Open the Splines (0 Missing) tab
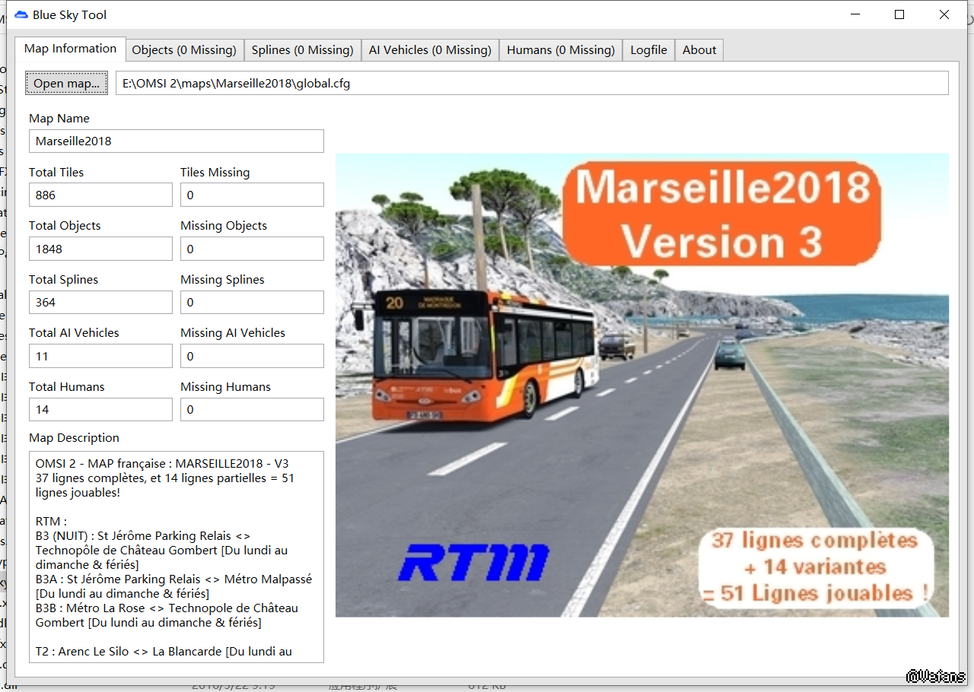Viewport: 974px width, 692px height. pos(302,50)
